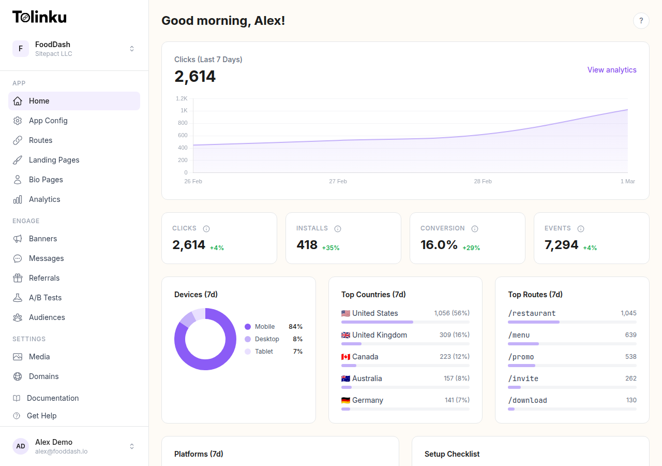Image resolution: width=662 pixels, height=466 pixels.
Task: Click the View analytics link
Action: click(612, 69)
